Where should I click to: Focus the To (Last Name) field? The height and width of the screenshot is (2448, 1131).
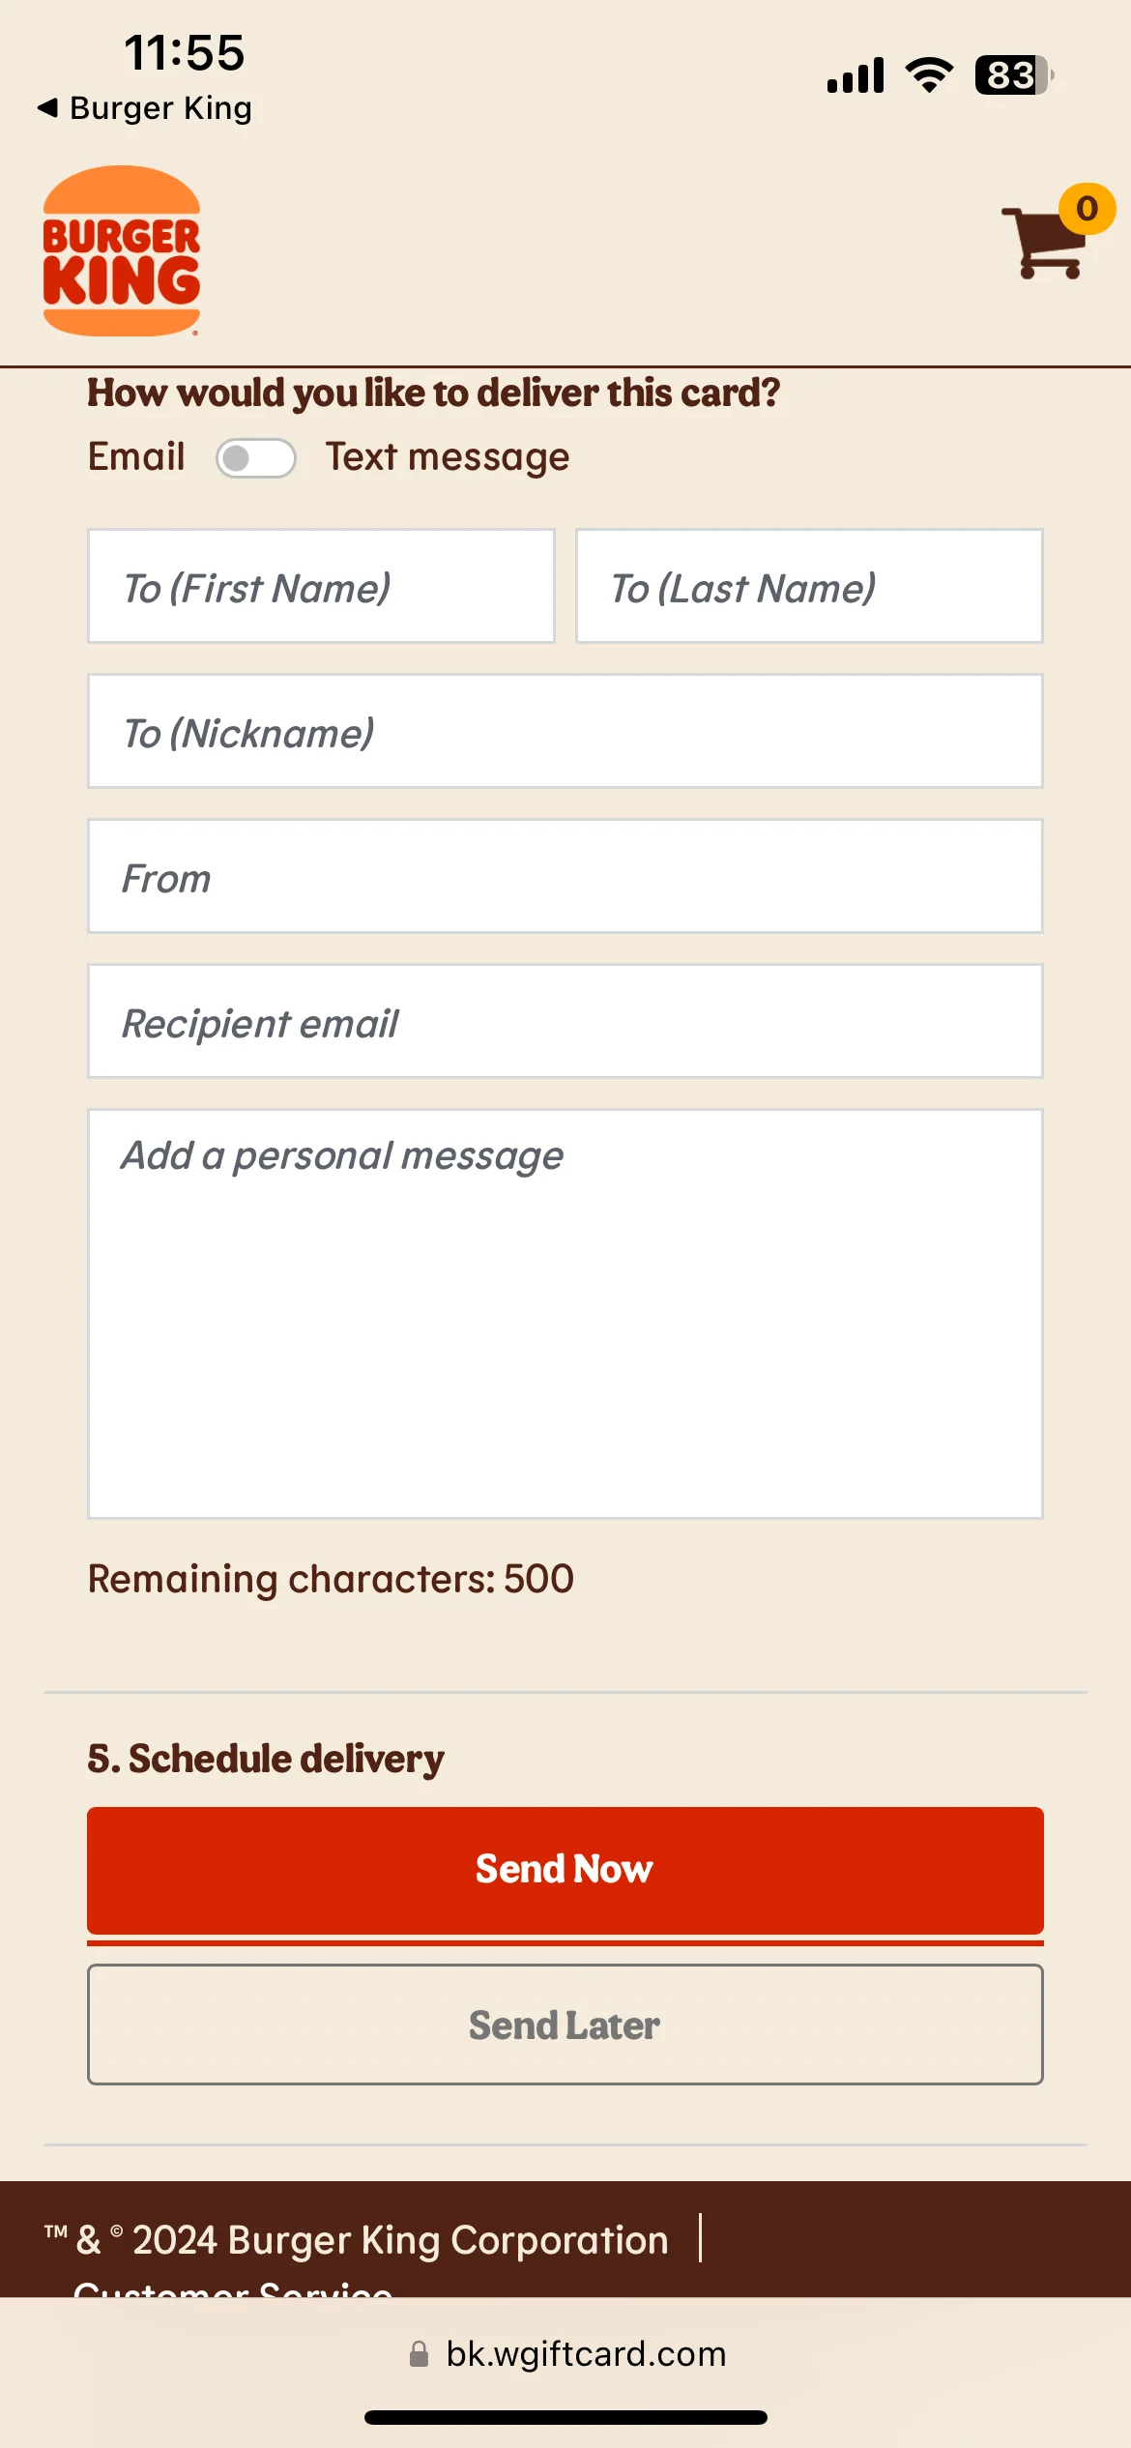[x=810, y=586]
